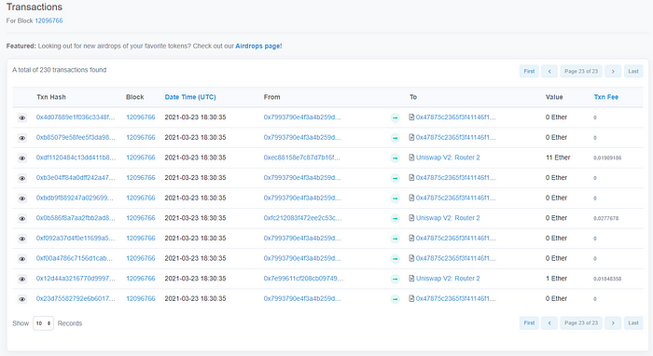Image resolution: width=653 pixels, height=356 pixels.
Task: Open transaction hash 0xdf1120484c13dd411b8
Action: pyautogui.click(x=76, y=157)
